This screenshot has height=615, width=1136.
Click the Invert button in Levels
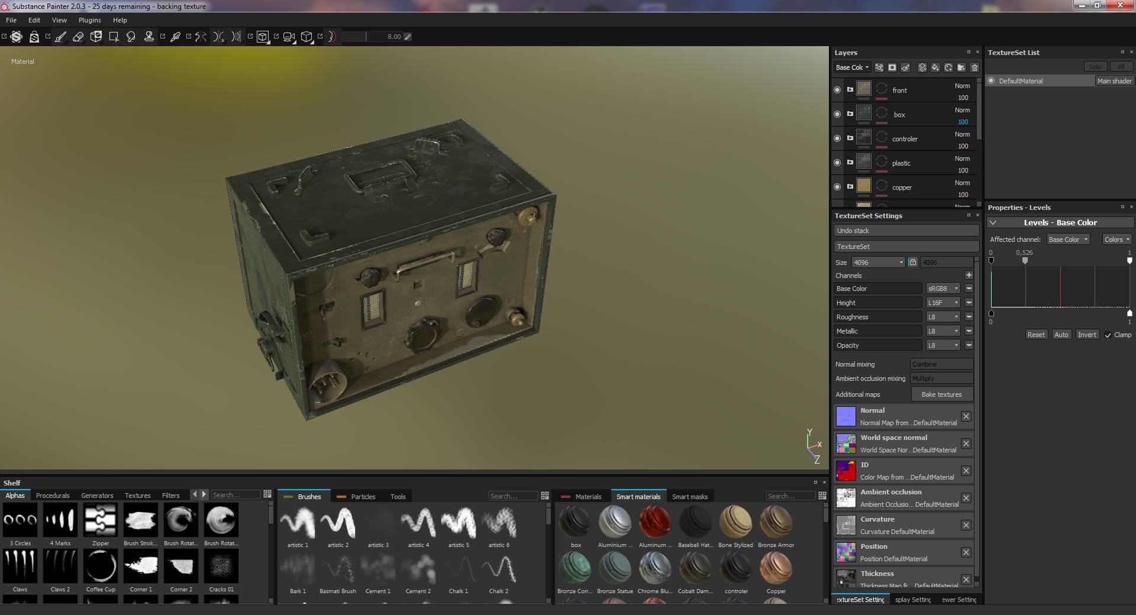coord(1086,335)
